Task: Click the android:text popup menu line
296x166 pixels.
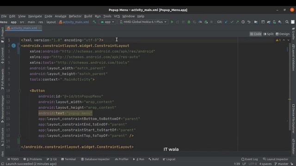Action: 65,113
